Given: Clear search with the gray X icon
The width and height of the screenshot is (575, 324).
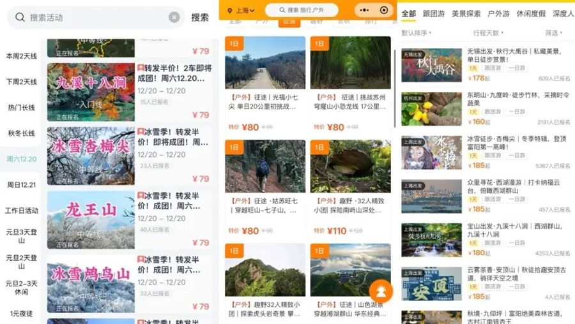Looking at the screenshot, I should (x=174, y=17).
